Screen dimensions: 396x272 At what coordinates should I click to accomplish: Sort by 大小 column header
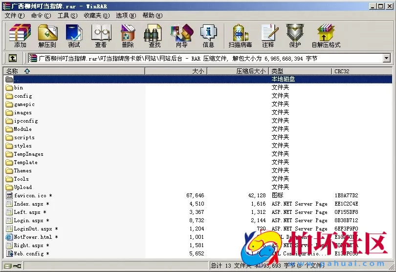click(176, 71)
